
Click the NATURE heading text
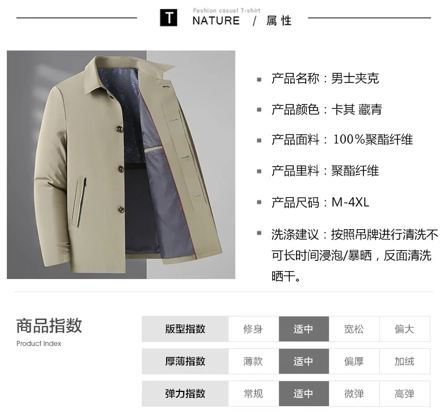216,20
